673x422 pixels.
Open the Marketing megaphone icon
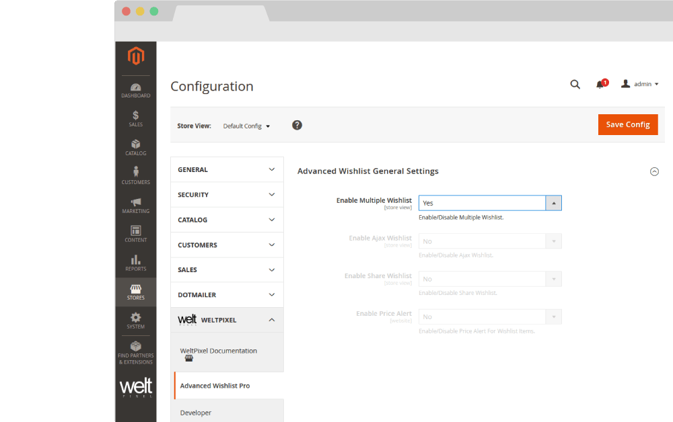pos(136,205)
